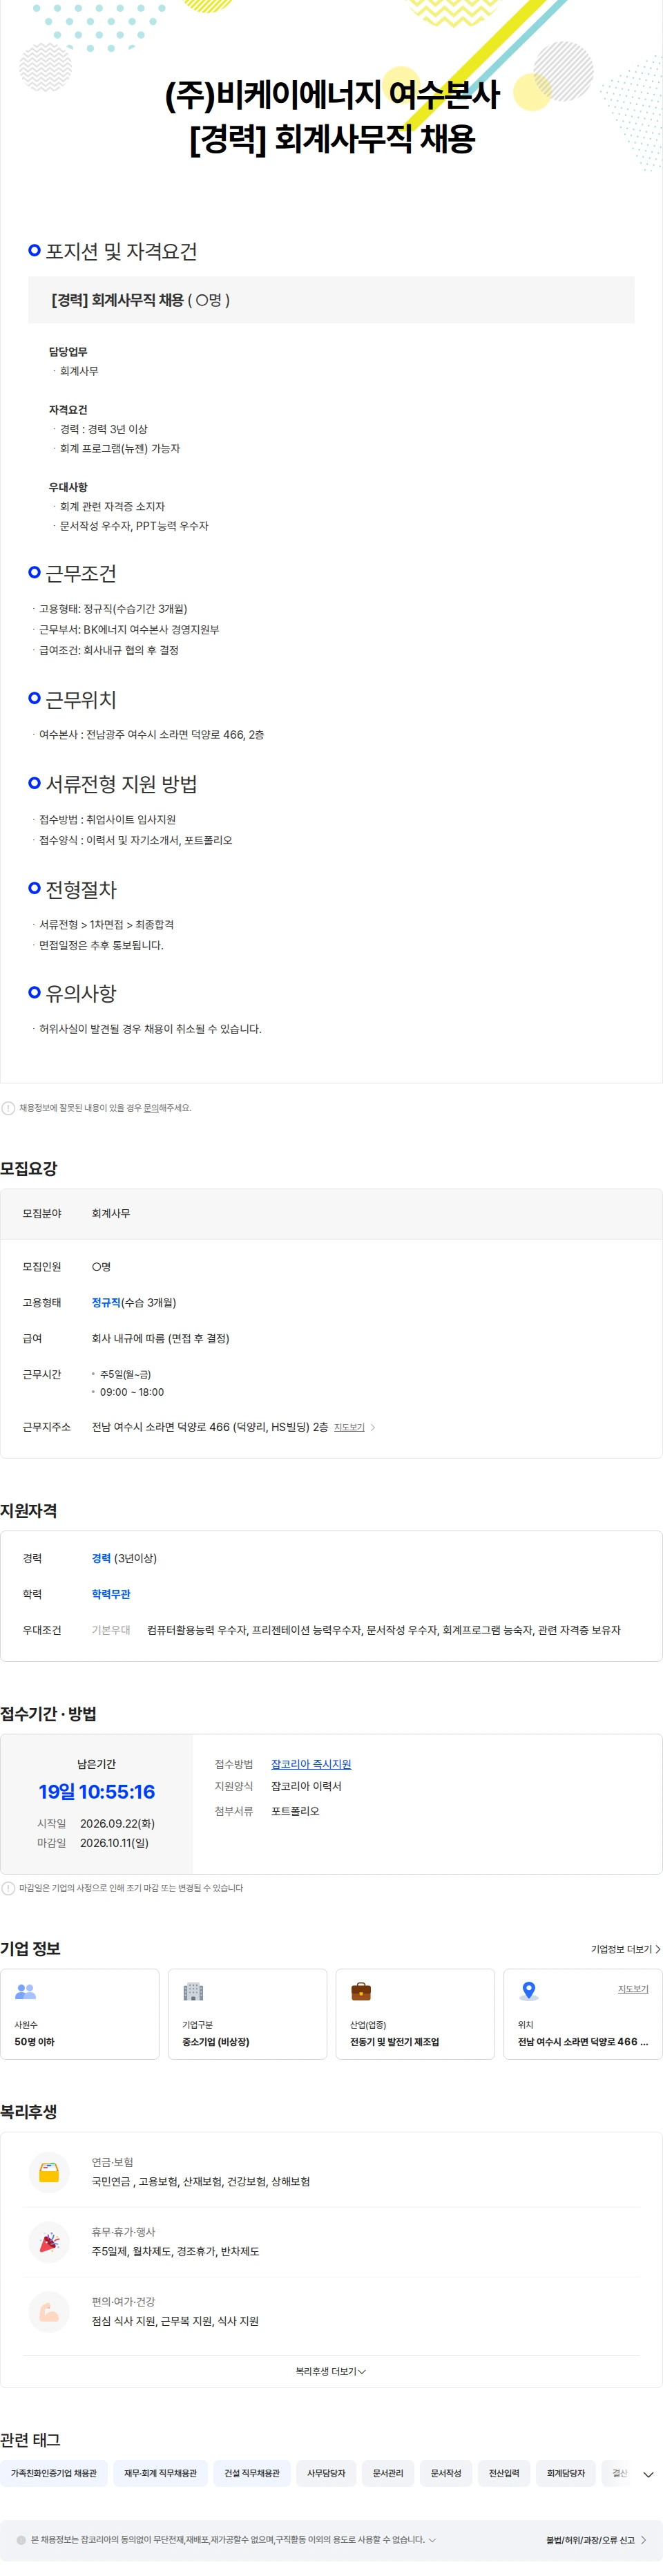Viewport: 663px width, 2576px height.
Task: Click the start date 2026.09.22(화)
Action: click(117, 1824)
